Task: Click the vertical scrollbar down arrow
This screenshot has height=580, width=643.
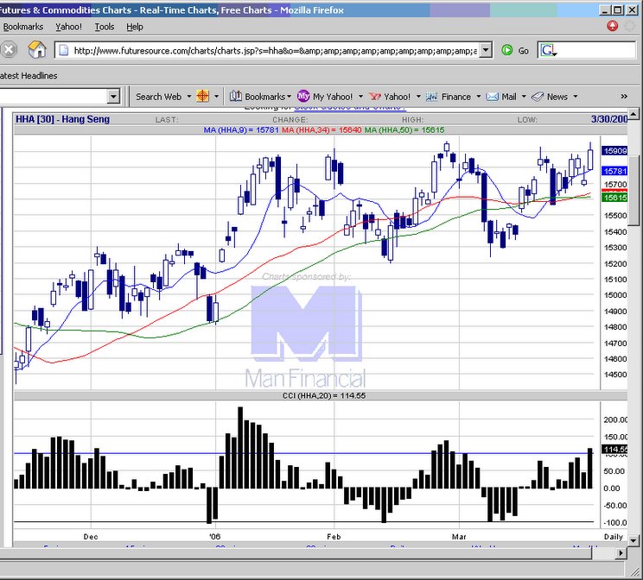Action: click(x=633, y=540)
